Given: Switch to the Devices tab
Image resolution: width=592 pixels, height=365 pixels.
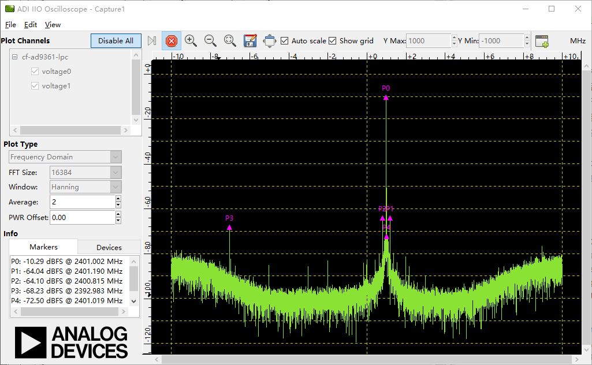Looking at the screenshot, I should click(x=109, y=248).
